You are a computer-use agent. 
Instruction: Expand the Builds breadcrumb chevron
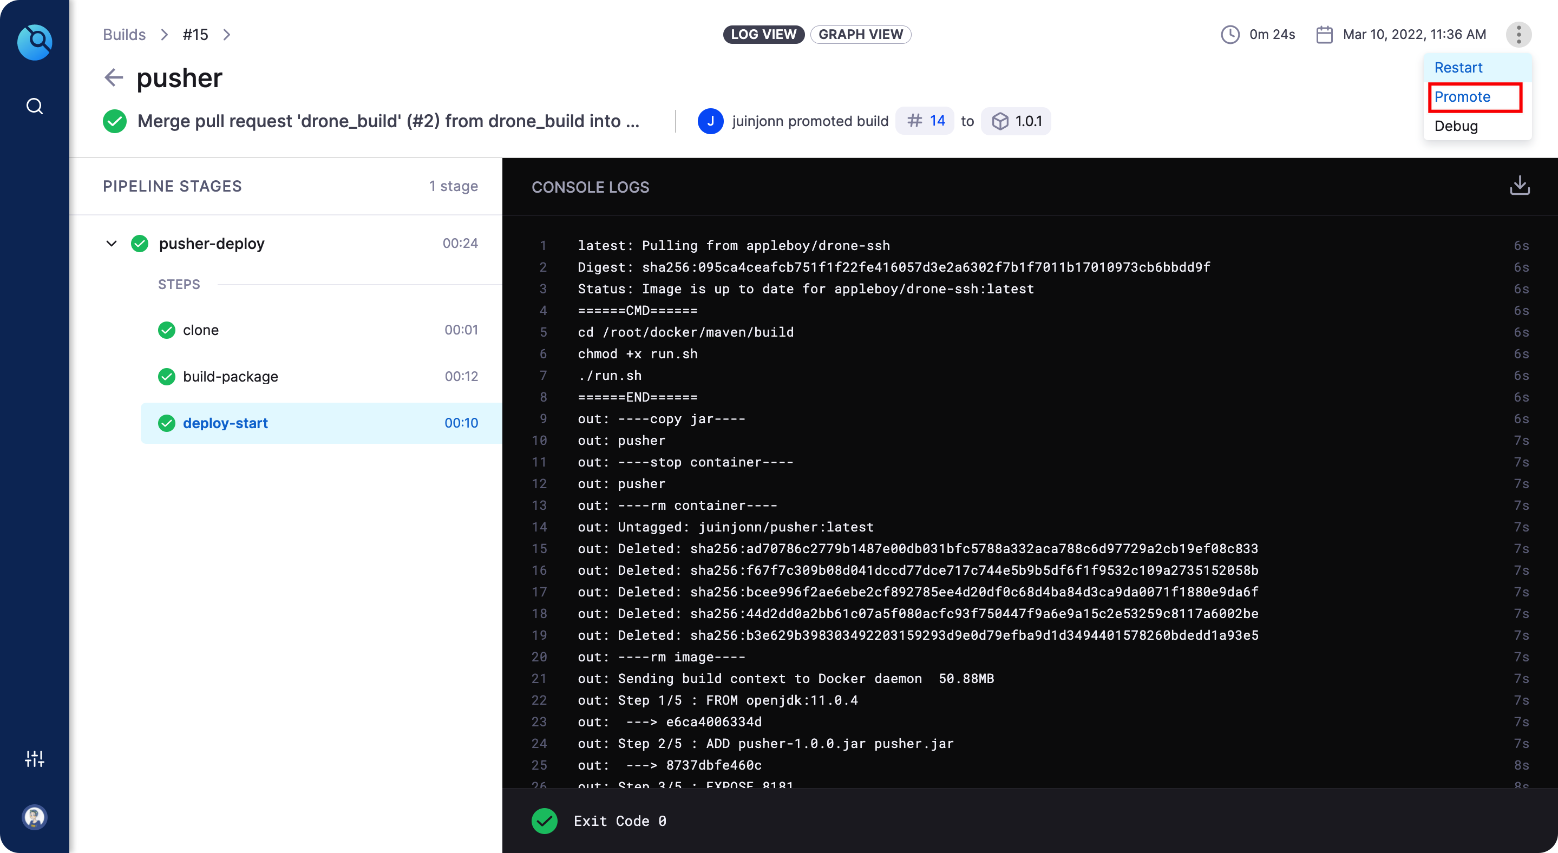click(x=164, y=35)
